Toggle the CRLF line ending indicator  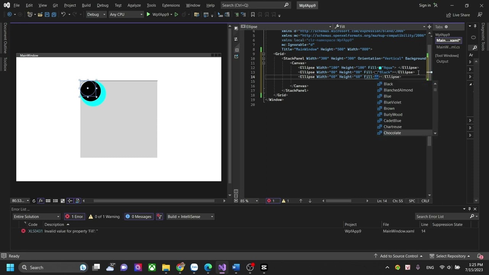425,201
